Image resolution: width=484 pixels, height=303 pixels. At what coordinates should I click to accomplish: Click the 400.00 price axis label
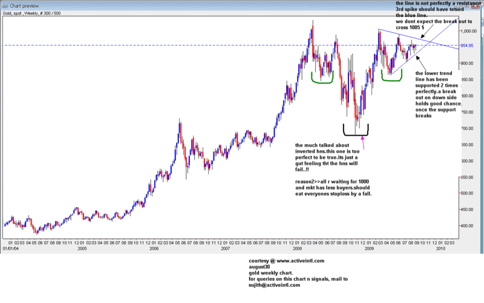(x=466, y=225)
